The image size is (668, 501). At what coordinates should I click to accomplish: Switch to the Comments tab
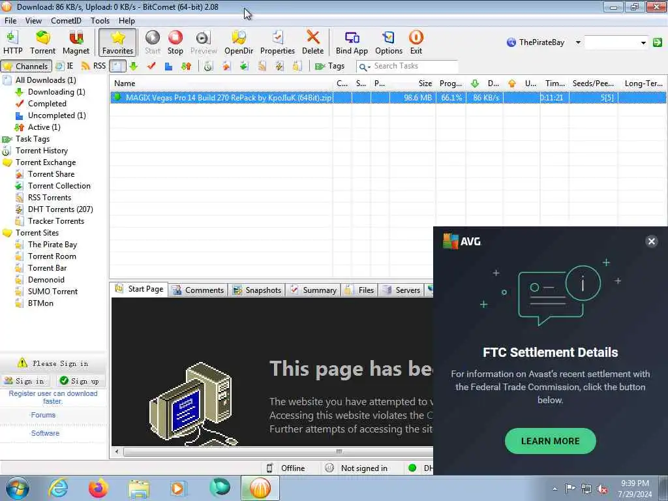pyautogui.click(x=198, y=290)
